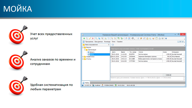Viewport: 192px width, 108px height.
Task: Click the red X delete record icon
Action: [93, 38]
